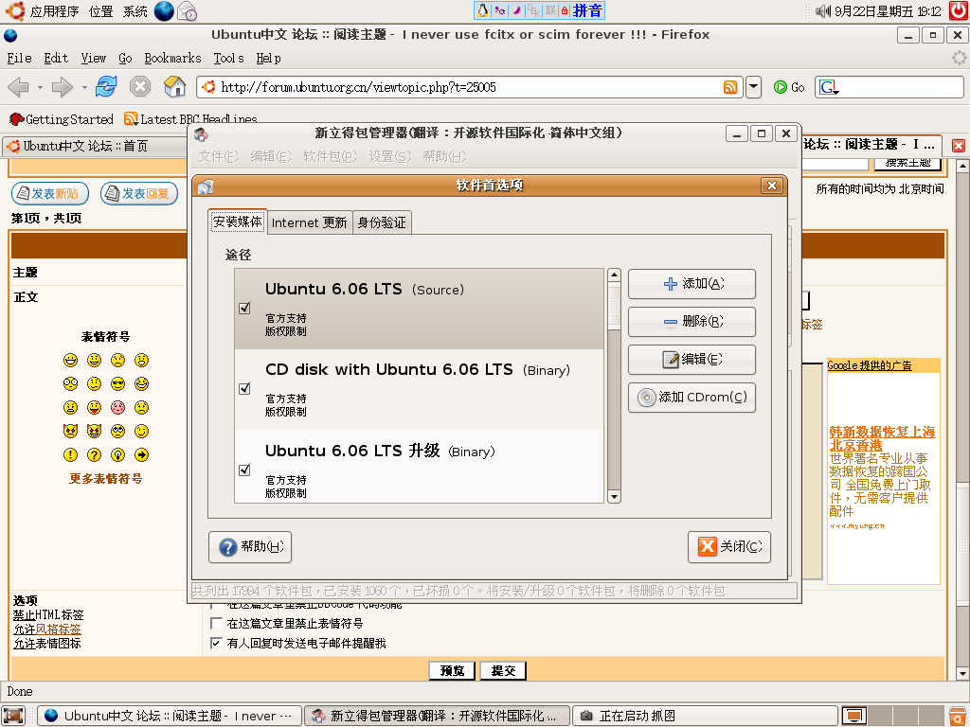Click the 添加 CDrom(C) button
Viewport: 970px width, 727px height.
(x=692, y=397)
